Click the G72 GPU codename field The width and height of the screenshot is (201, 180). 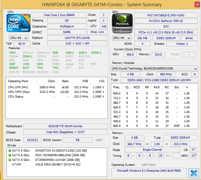point(166,27)
